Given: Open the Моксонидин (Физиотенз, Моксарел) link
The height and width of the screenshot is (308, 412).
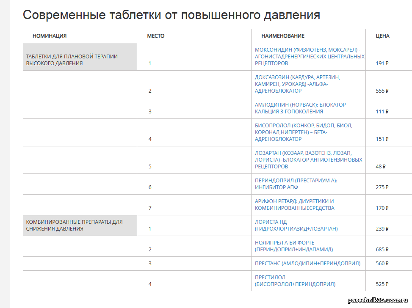Looking at the screenshot, I should [x=309, y=56].
